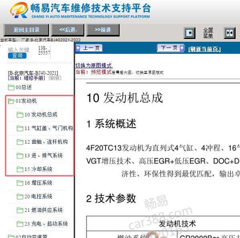Image resolution: width=240 pixels, height=238 pixels.
Task: Switch to original image mode 切换为原图模式
Action: [x=94, y=65]
